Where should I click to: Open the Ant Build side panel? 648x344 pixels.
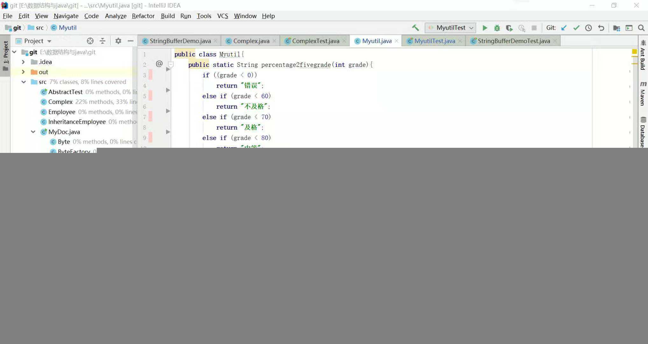643,55
